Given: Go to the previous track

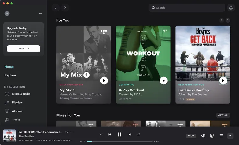Looking at the screenshot, I should tap(110, 134).
